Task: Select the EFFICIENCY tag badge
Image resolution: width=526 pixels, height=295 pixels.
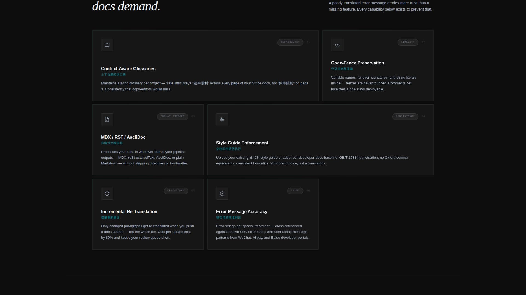Action: (176, 191)
